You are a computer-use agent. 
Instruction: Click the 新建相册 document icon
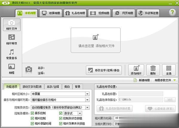135,80
